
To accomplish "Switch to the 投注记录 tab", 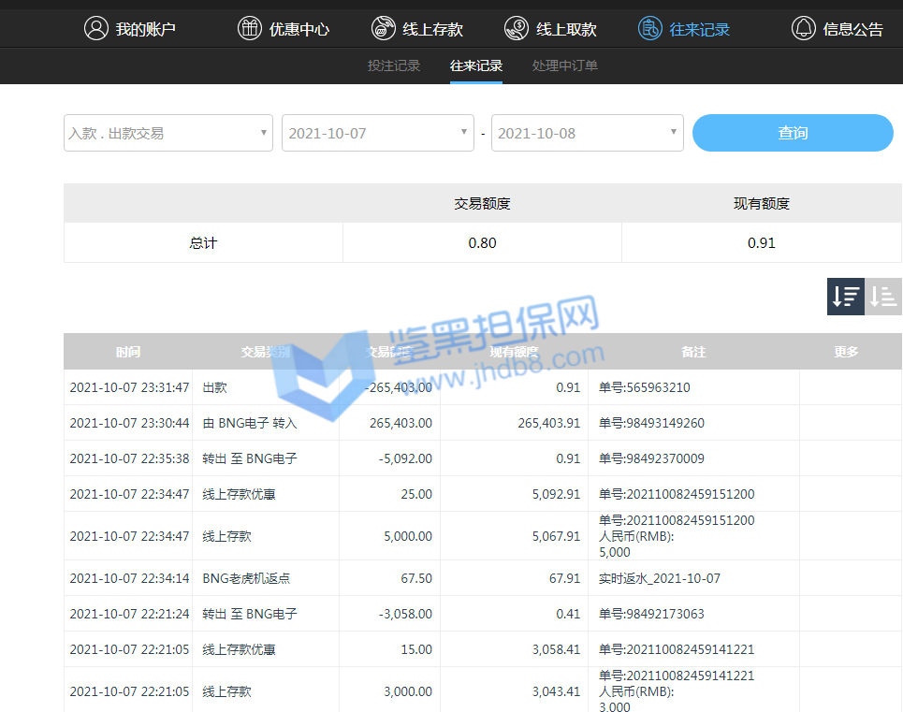I will [394, 65].
